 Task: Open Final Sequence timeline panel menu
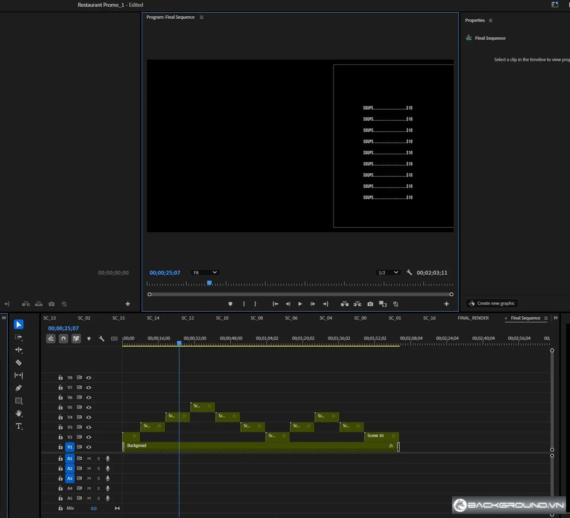coord(546,318)
